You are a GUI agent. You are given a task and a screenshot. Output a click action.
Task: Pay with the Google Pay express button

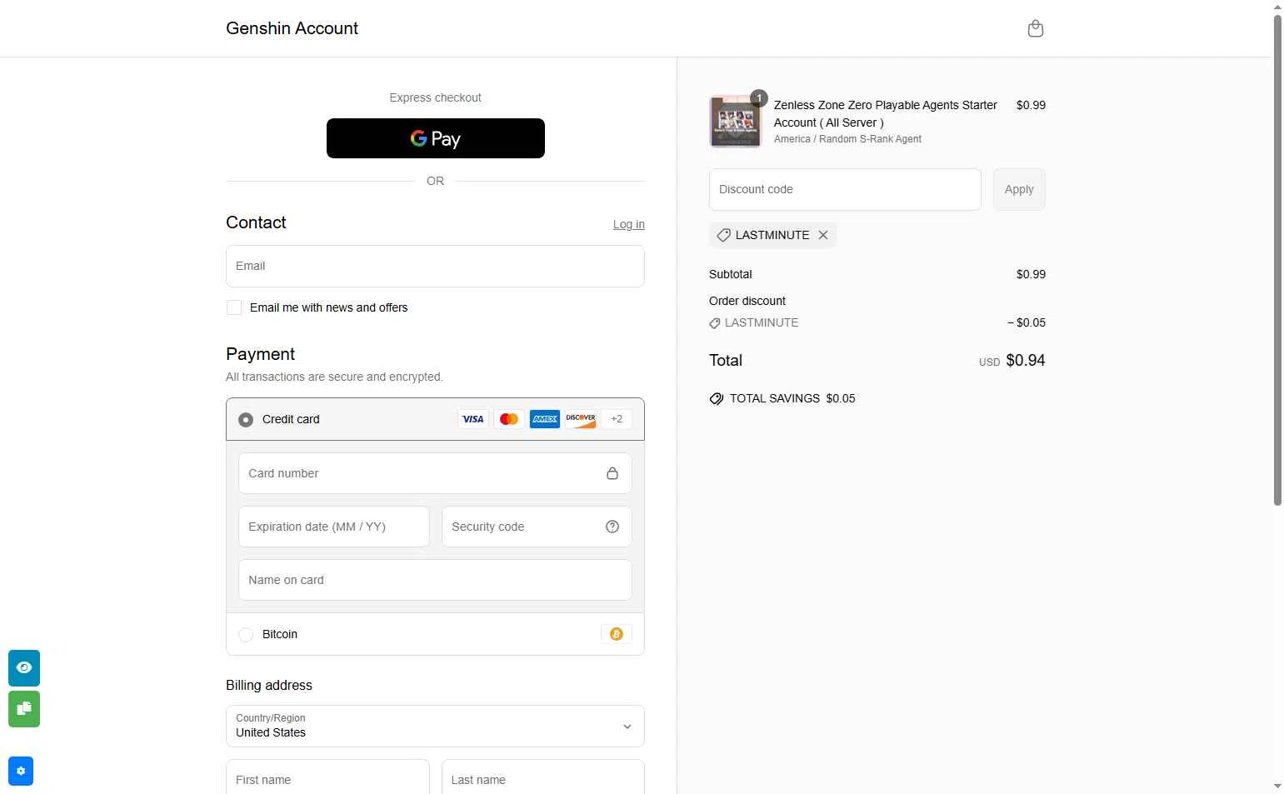pyautogui.click(x=435, y=138)
